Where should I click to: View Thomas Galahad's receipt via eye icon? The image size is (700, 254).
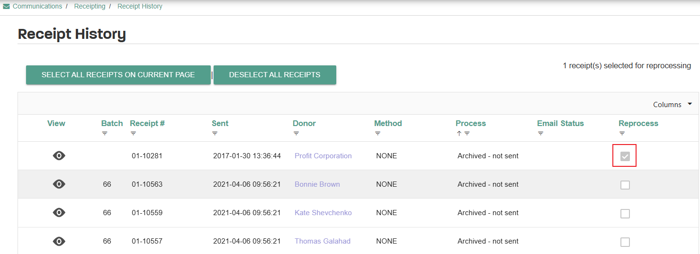(59, 241)
